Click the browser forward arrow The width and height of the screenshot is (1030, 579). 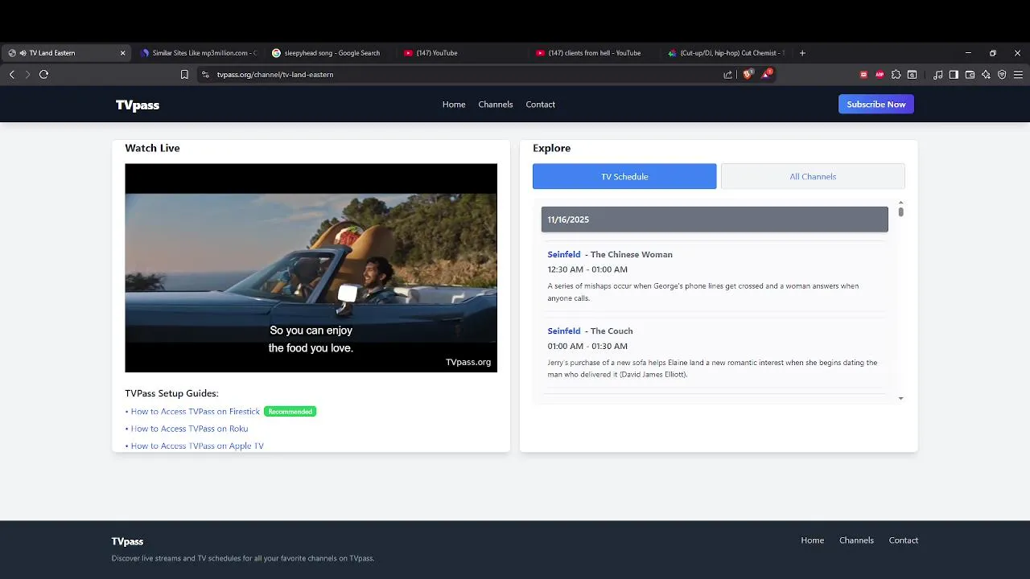coord(27,74)
